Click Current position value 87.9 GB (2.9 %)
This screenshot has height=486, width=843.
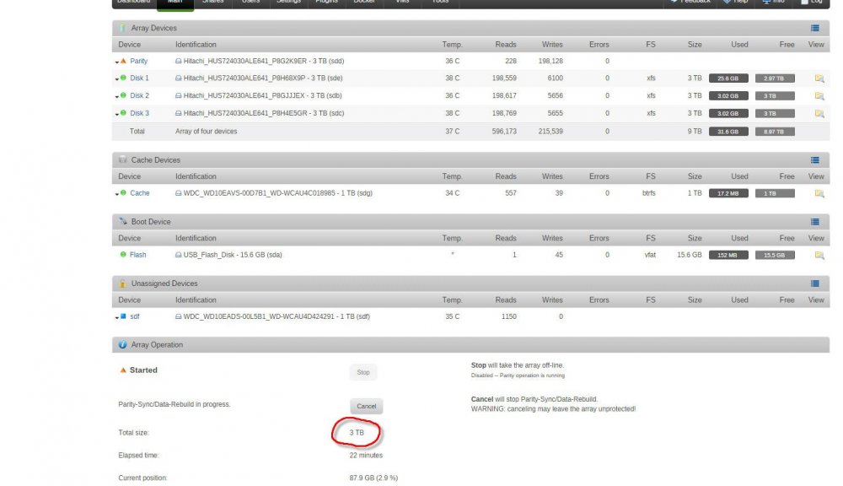(373, 478)
